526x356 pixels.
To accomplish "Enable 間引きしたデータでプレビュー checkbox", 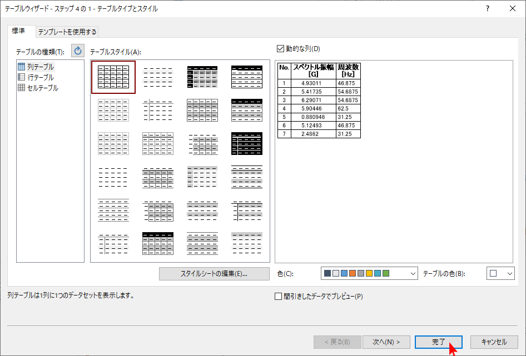I will 278,297.
